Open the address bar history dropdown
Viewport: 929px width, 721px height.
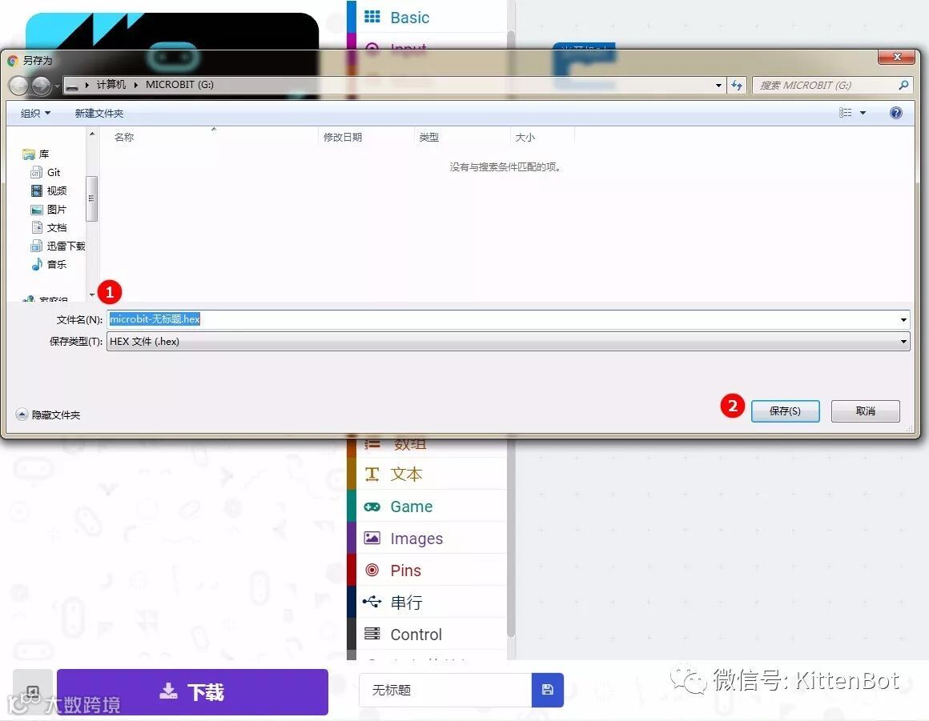pos(718,86)
